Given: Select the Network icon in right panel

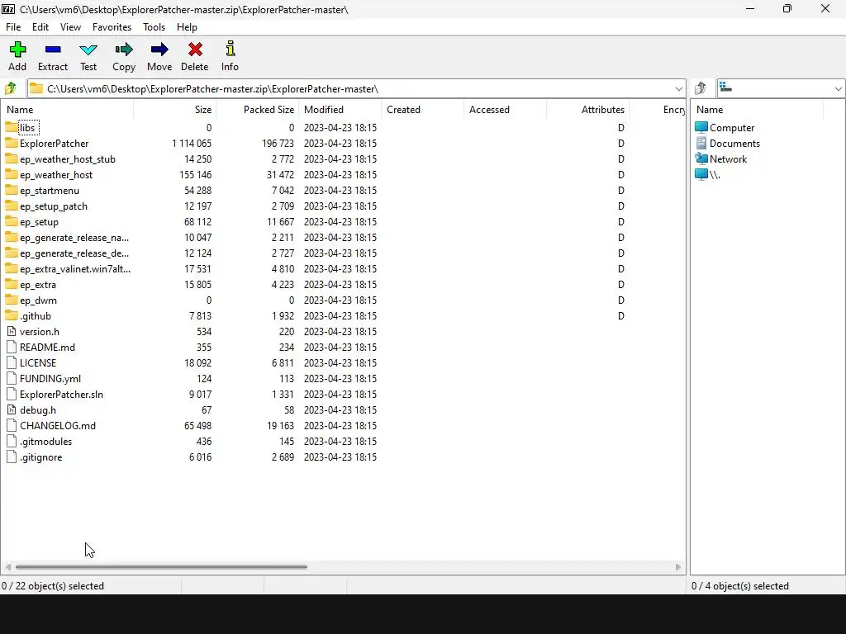Looking at the screenshot, I should coord(701,158).
